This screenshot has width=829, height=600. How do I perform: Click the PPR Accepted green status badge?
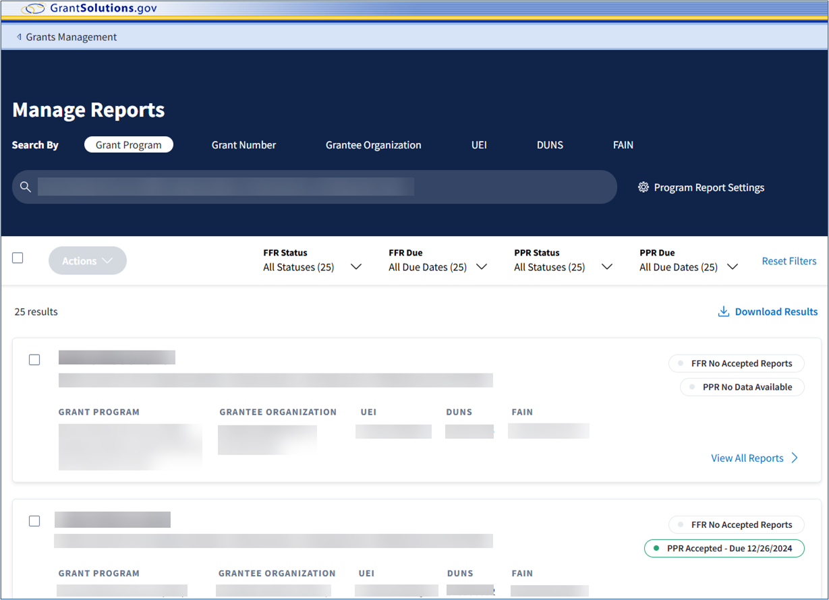[x=724, y=549]
